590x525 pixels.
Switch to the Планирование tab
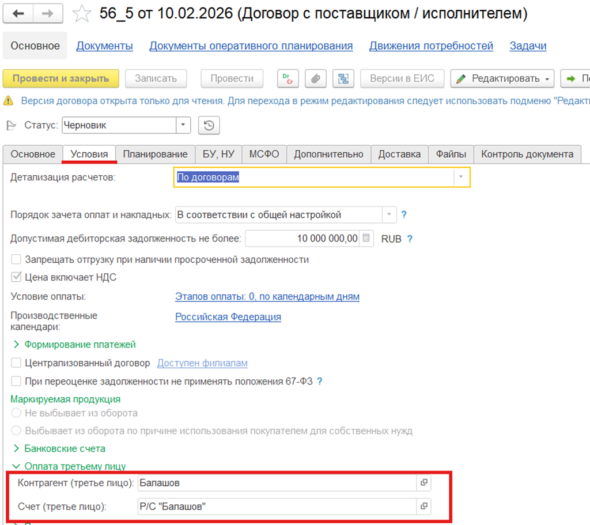155,154
